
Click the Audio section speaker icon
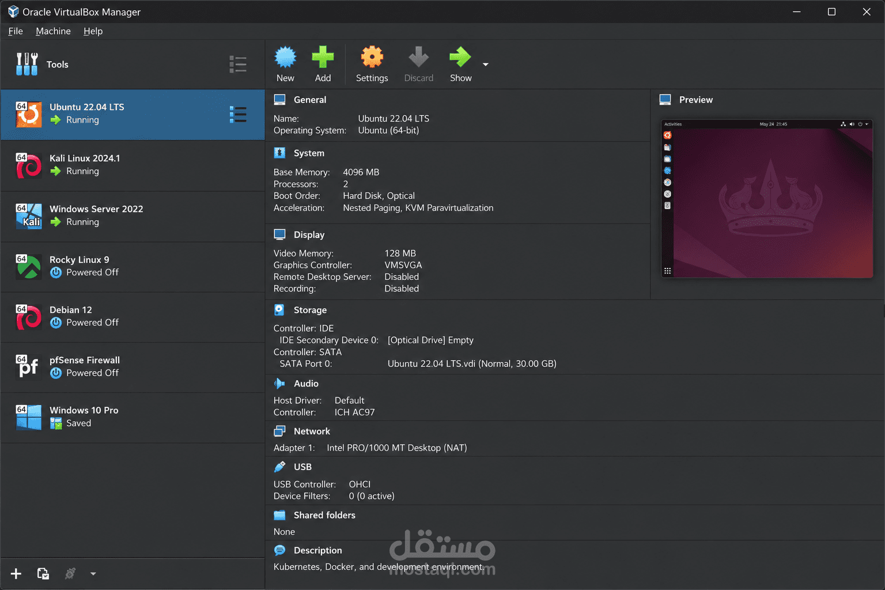point(279,383)
